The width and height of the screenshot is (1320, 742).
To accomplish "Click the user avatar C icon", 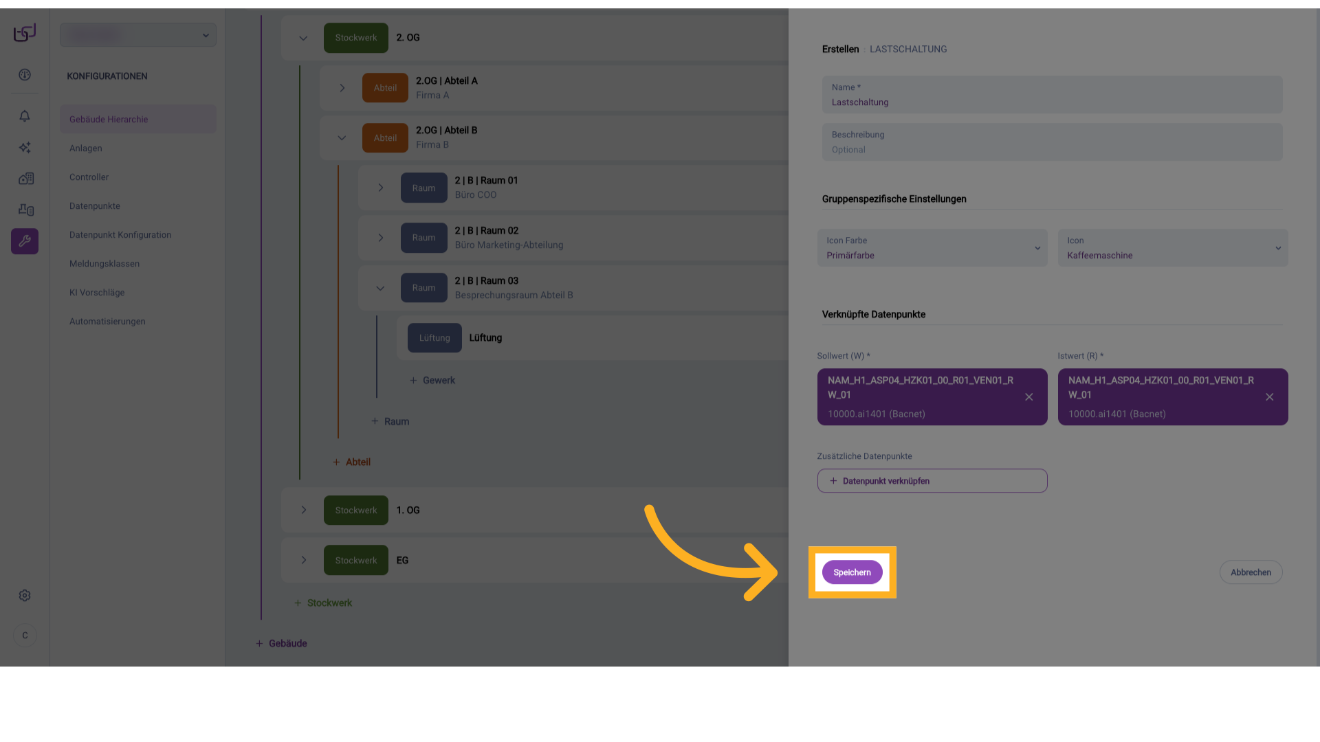I will pos(25,636).
